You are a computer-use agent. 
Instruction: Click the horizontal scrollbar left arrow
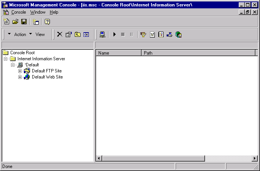pyautogui.click(x=99, y=158)
